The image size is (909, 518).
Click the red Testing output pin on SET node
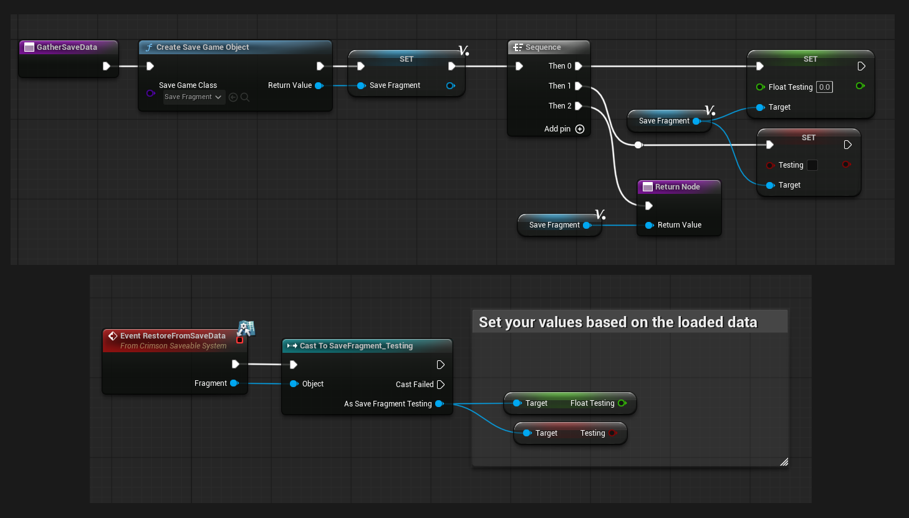click(x=846, y=165)
